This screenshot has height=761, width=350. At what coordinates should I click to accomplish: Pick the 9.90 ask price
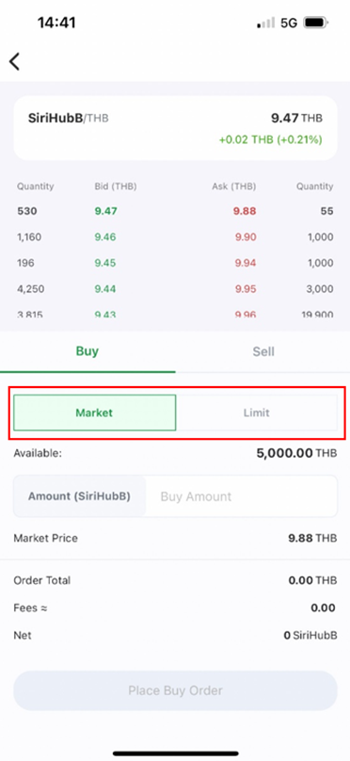[x=246, y=237]
